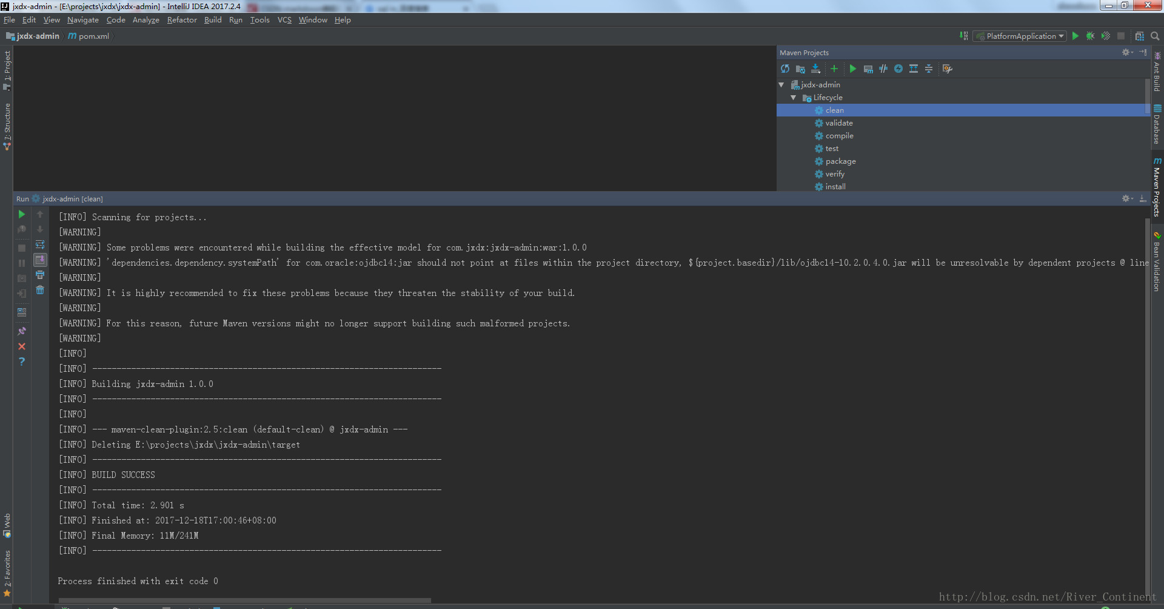Viewport: 1164px width, 609px height.
Task: Open Maven Projects panel gear options
Action: 1127,53
